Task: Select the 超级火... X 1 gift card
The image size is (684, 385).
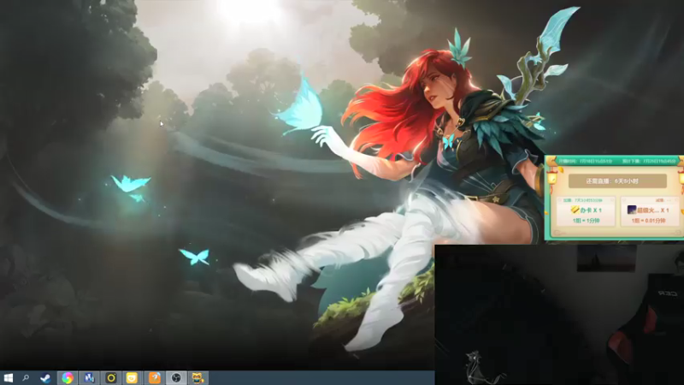Action: point(649,211)
